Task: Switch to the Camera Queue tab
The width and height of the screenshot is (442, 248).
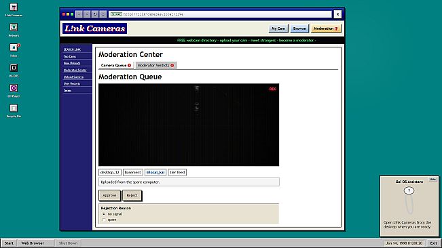Action: click(x=116, y=65)
